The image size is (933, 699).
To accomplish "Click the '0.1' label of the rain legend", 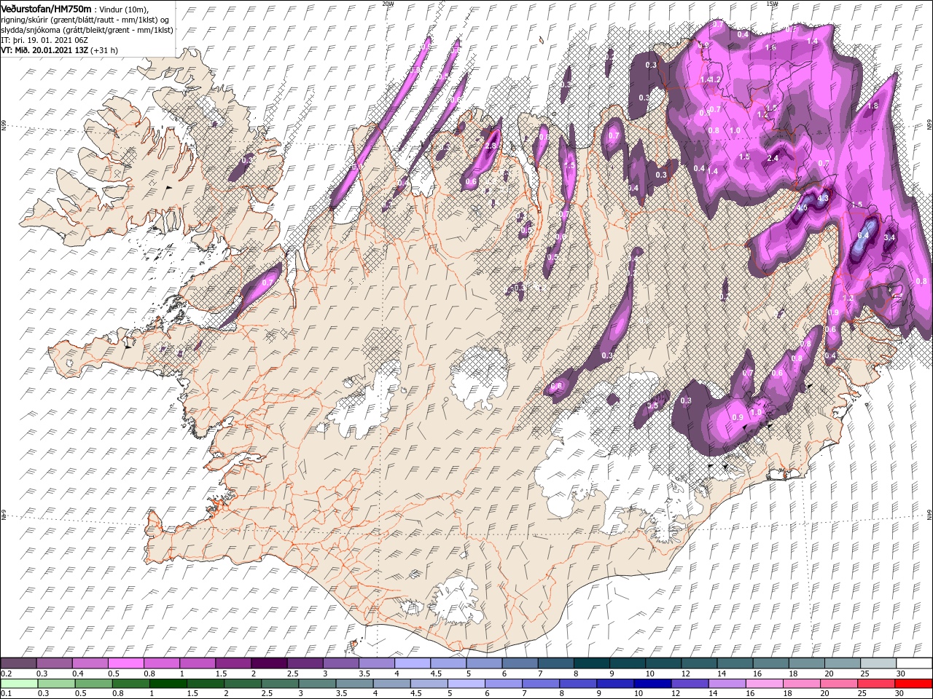I will click(x=6, y=694).
